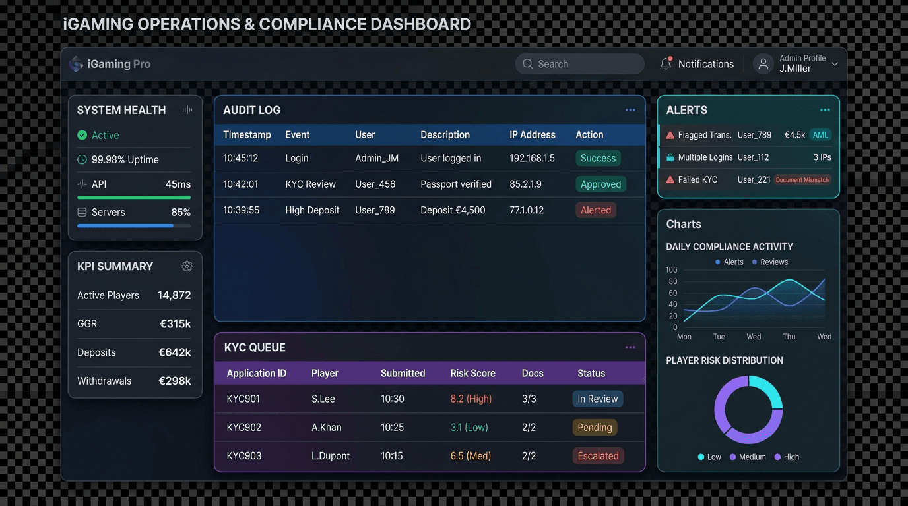Click the Escalated status on KYC903

coord(598,455)
